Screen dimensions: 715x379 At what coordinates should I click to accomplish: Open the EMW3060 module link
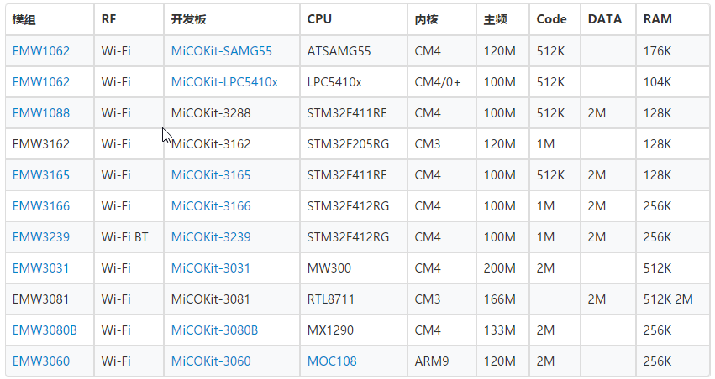coord(41,361)
